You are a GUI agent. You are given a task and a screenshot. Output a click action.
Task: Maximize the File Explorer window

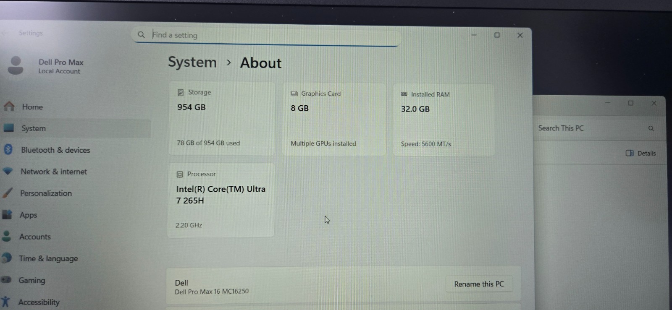click(x=631, y=103)
